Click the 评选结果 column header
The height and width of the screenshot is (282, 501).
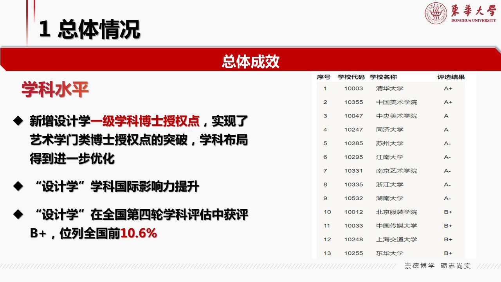click(x=451, y=77)
